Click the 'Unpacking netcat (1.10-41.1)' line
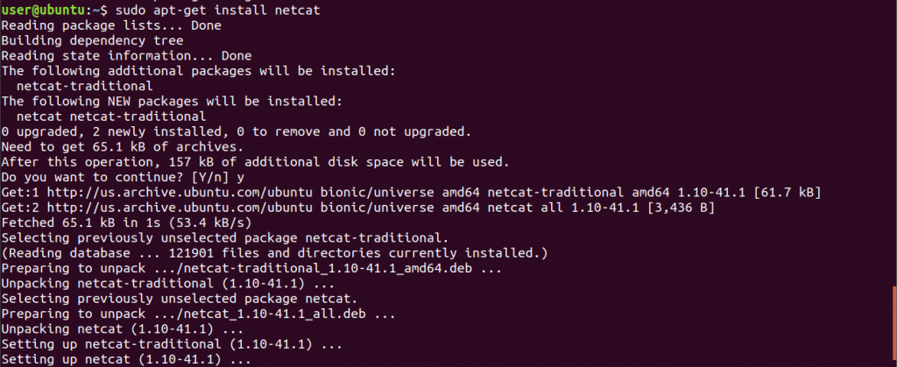Image resolution: width=897 pixels, height=367 pixels. pyautogui.click(x=123, y=329)
